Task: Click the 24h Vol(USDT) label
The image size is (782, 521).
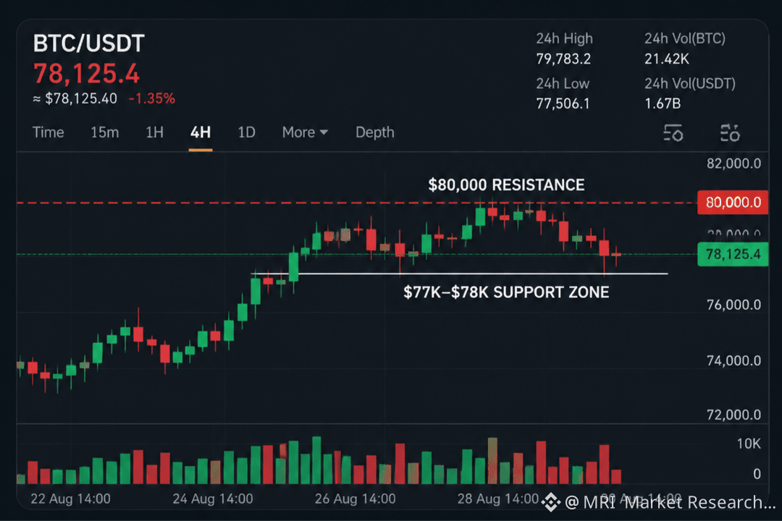Action: [x=690, y=83]
